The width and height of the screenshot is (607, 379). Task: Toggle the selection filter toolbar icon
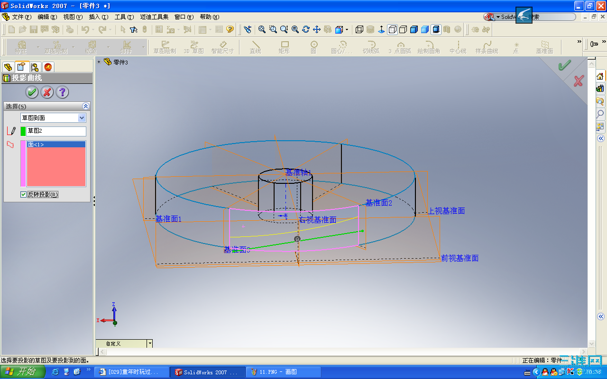coord(134,29)
